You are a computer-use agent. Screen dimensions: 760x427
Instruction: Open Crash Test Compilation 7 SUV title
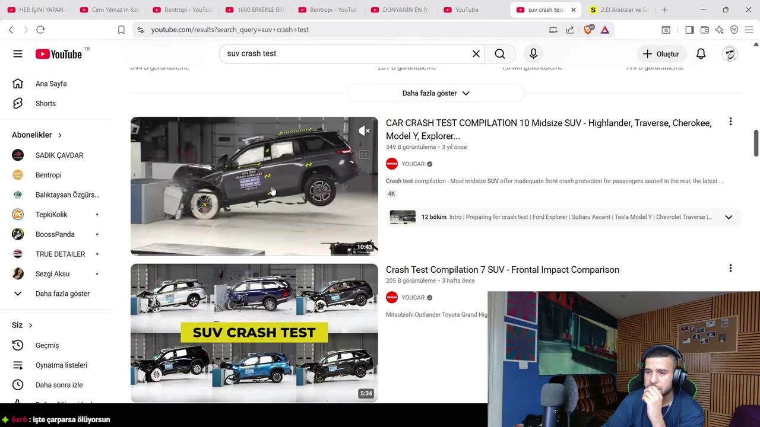click(502, 270)
